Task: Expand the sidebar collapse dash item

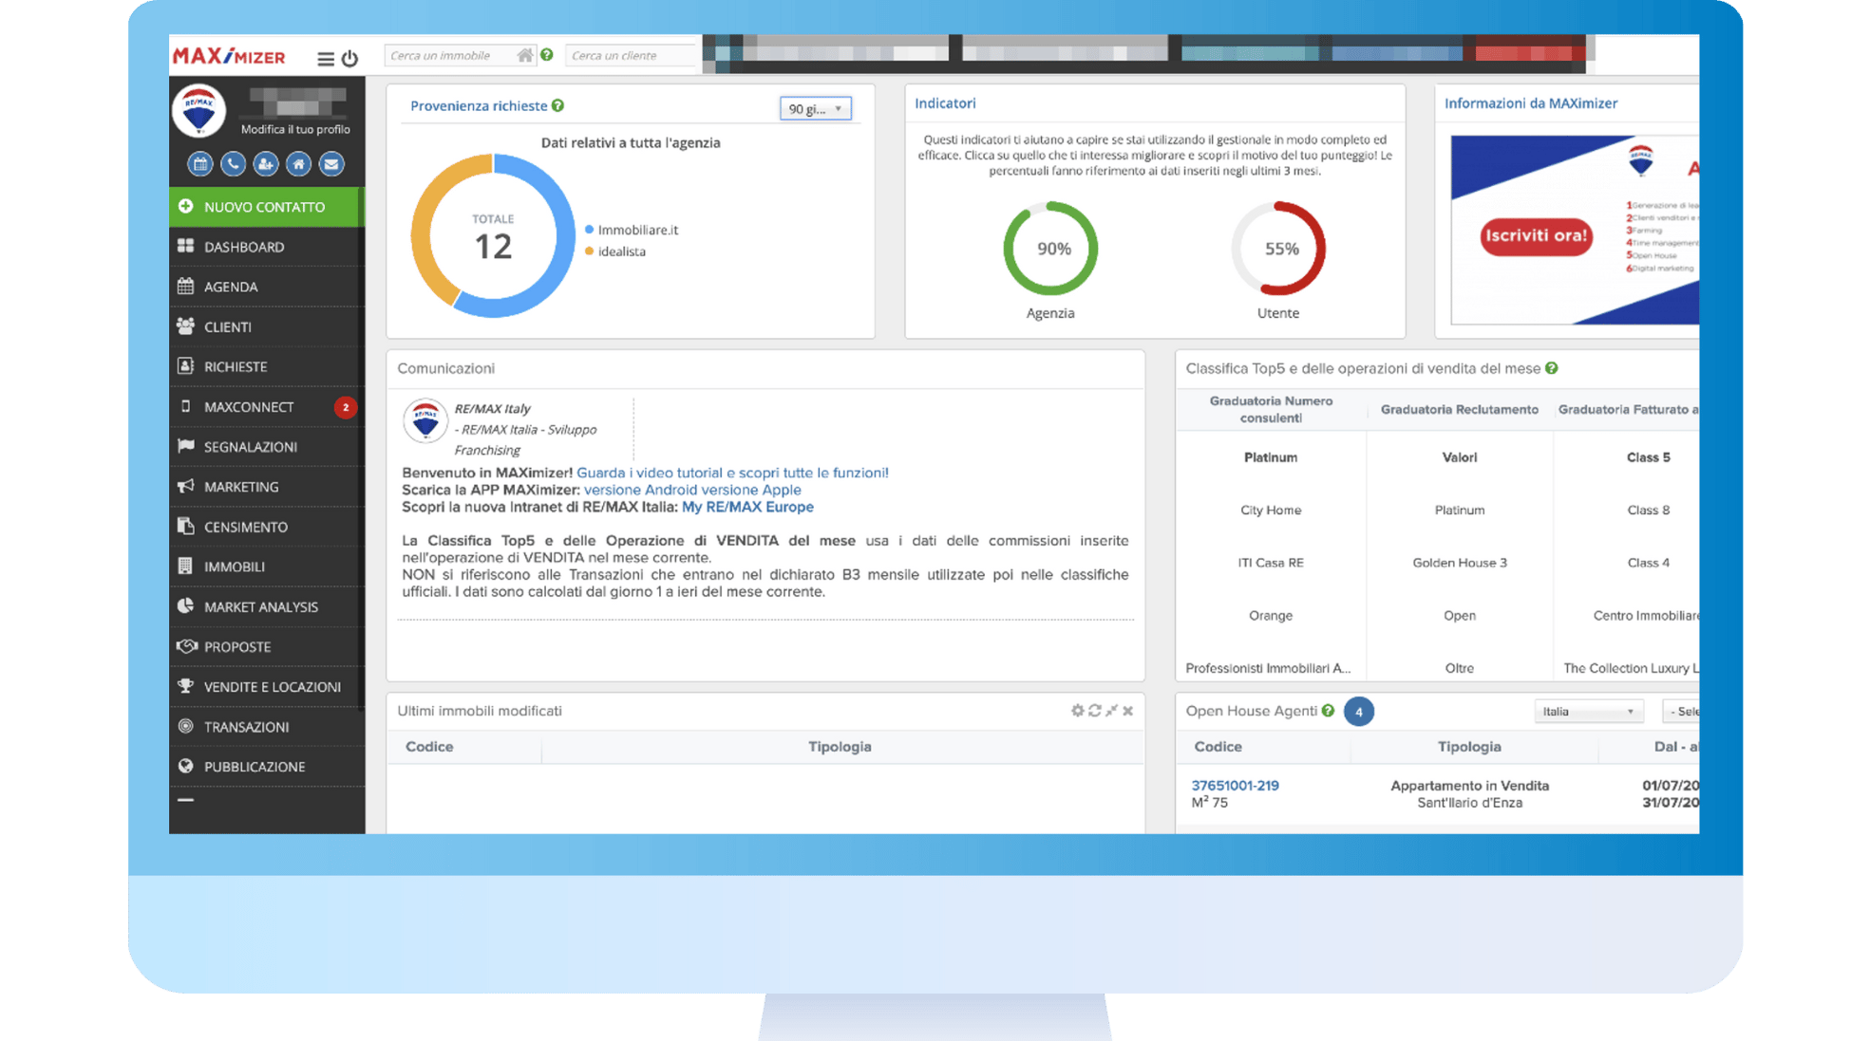Action: pyautogui.click(x=186, y=801)
